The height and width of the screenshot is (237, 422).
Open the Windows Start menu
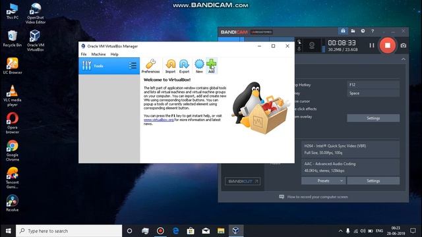click(8, 231)
